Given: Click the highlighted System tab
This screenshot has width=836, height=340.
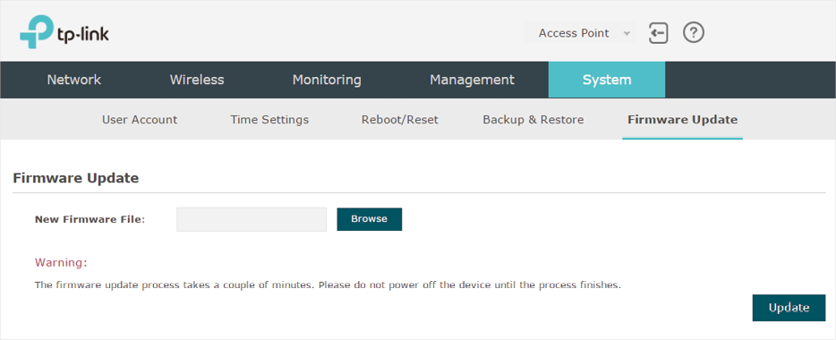Looking at the screenshot, I should pyautogui.click(x=607, y=80).
